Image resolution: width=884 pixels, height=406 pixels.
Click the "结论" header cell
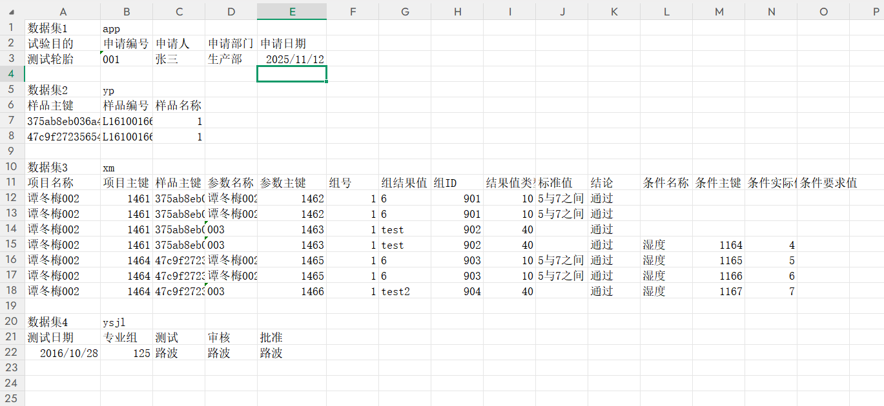point(614,182)
